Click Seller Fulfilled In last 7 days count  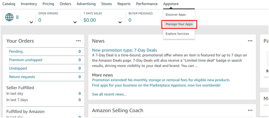(x=80, y=100)
